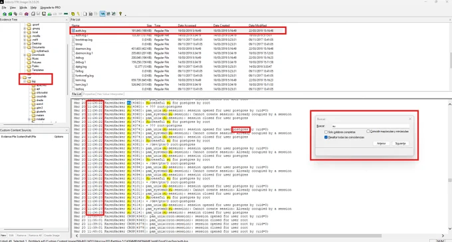Expand the .gnupg folder node
452x242 pixels.
pyautogui.click(x=25, y=29)
